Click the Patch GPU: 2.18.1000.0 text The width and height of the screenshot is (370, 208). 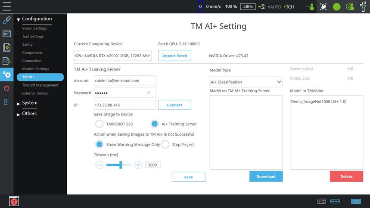click(179, 44)
